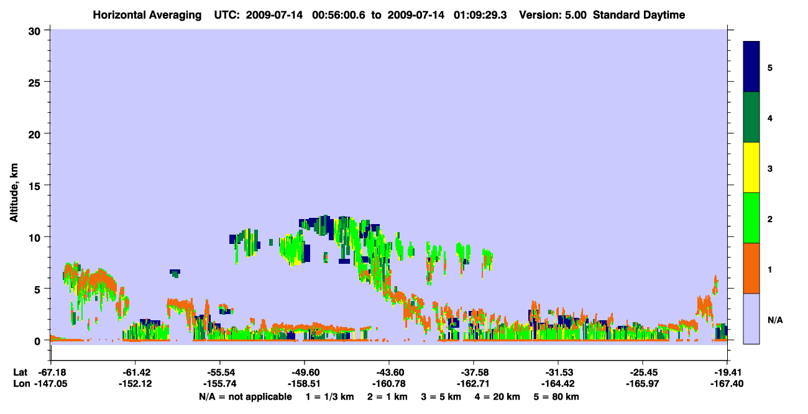The height and width of the screenshot is (414, 808).
Task: Click the yellow colorbar segment labeled 3
Action: (751, 168)
